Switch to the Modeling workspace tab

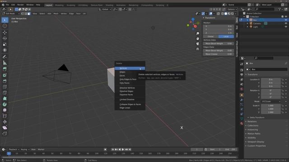tap(59, 5)
